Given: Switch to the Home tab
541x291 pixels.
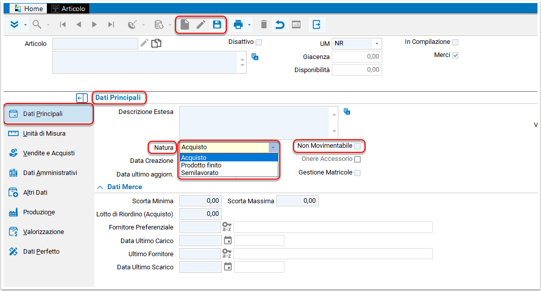Looking at the screenshot, I should [28, 9].
